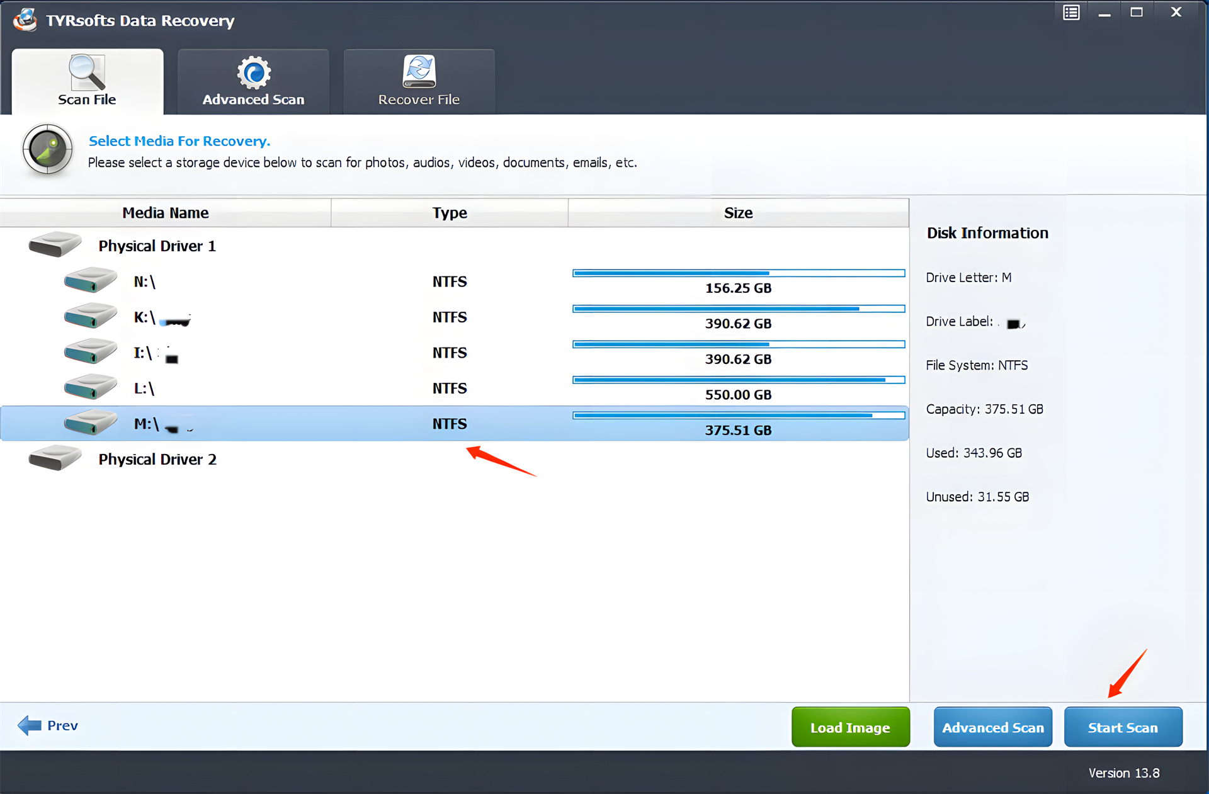Image resolution: width=1209 pixels, height=794 pixels.
Task: Open the title bar menu list icon
Action: (1071, 13)
